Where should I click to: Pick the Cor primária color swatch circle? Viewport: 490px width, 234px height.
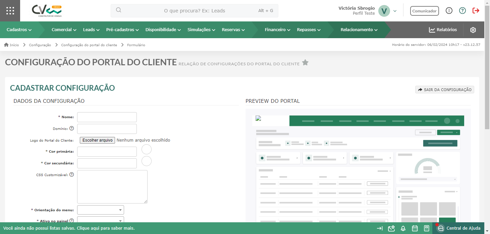click(147, 149)
